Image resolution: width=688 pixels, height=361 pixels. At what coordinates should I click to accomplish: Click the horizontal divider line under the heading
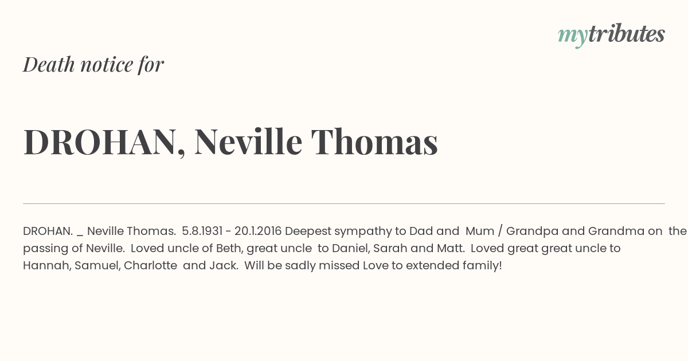[344, 203]
